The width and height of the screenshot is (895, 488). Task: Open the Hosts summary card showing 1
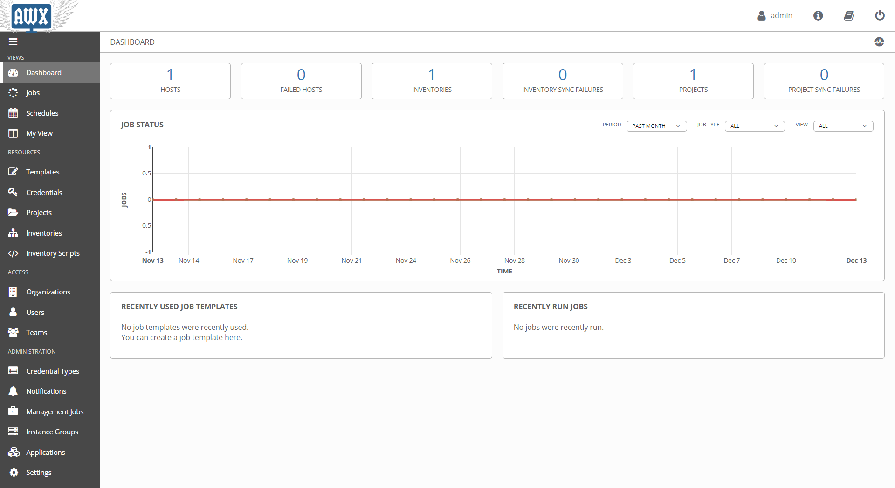point(170,81)
